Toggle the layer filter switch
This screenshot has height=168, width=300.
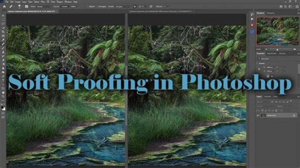point(291,101)
